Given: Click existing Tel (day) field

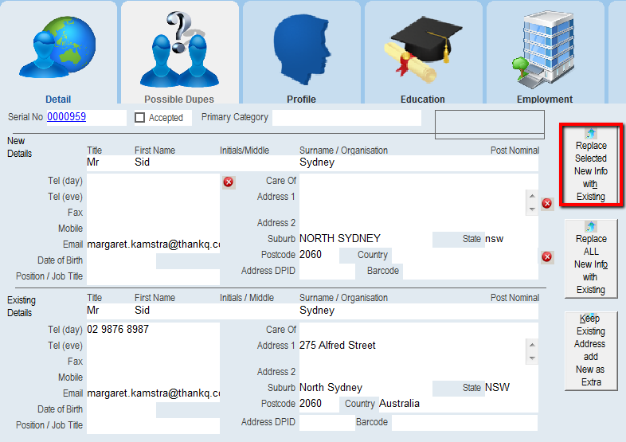Looking at the screenshot, I should pyautogui.click(x=153, y=330).
